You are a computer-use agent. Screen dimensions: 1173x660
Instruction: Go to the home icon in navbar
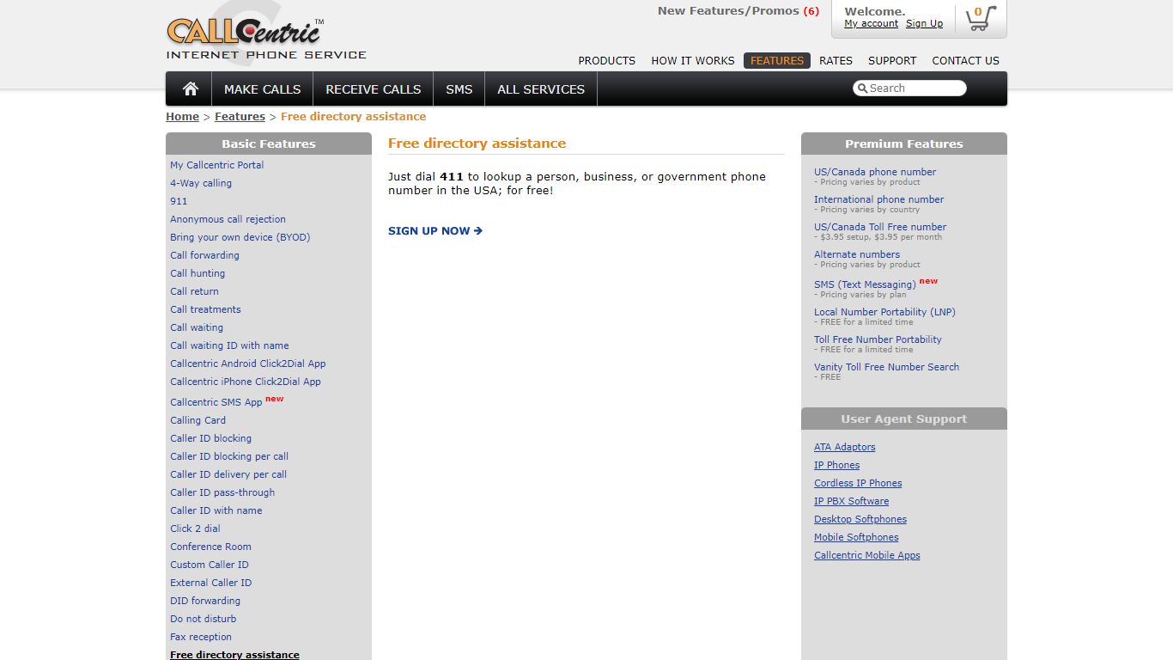tap(191, 89)
